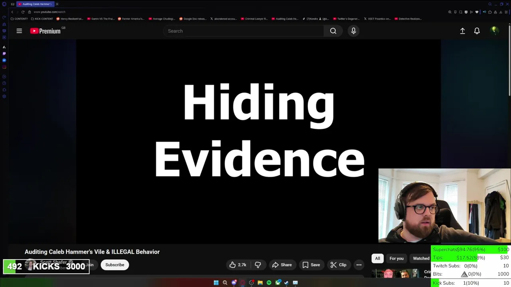Open the XSET Fraanticc X bookmark
The width and height of the screenshot is (511, 287).
coord(377,19)
